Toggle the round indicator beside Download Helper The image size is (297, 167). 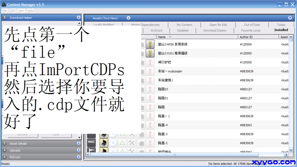tap(5, 18)
